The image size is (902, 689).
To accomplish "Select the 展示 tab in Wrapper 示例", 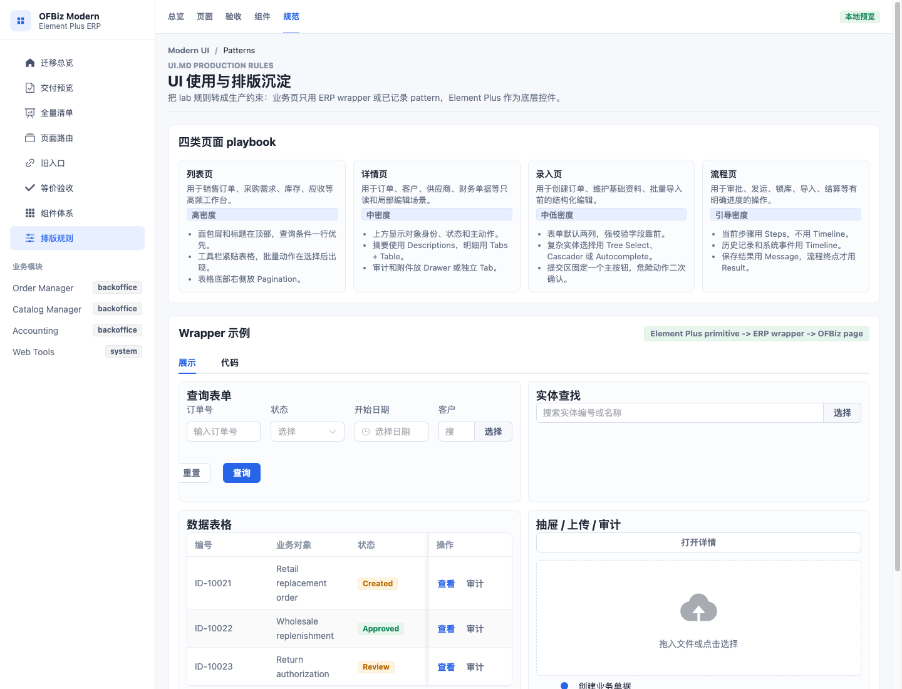I will point(187,363).
